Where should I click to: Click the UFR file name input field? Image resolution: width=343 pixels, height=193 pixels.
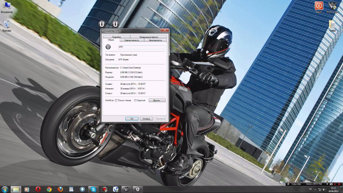(141, 47)
